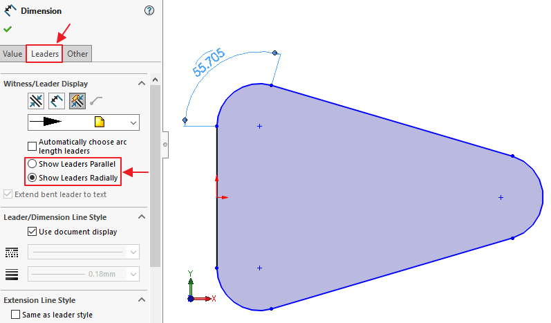Open the Dimension help icon
Screen dimensions: 551x323
click(149, 10)
